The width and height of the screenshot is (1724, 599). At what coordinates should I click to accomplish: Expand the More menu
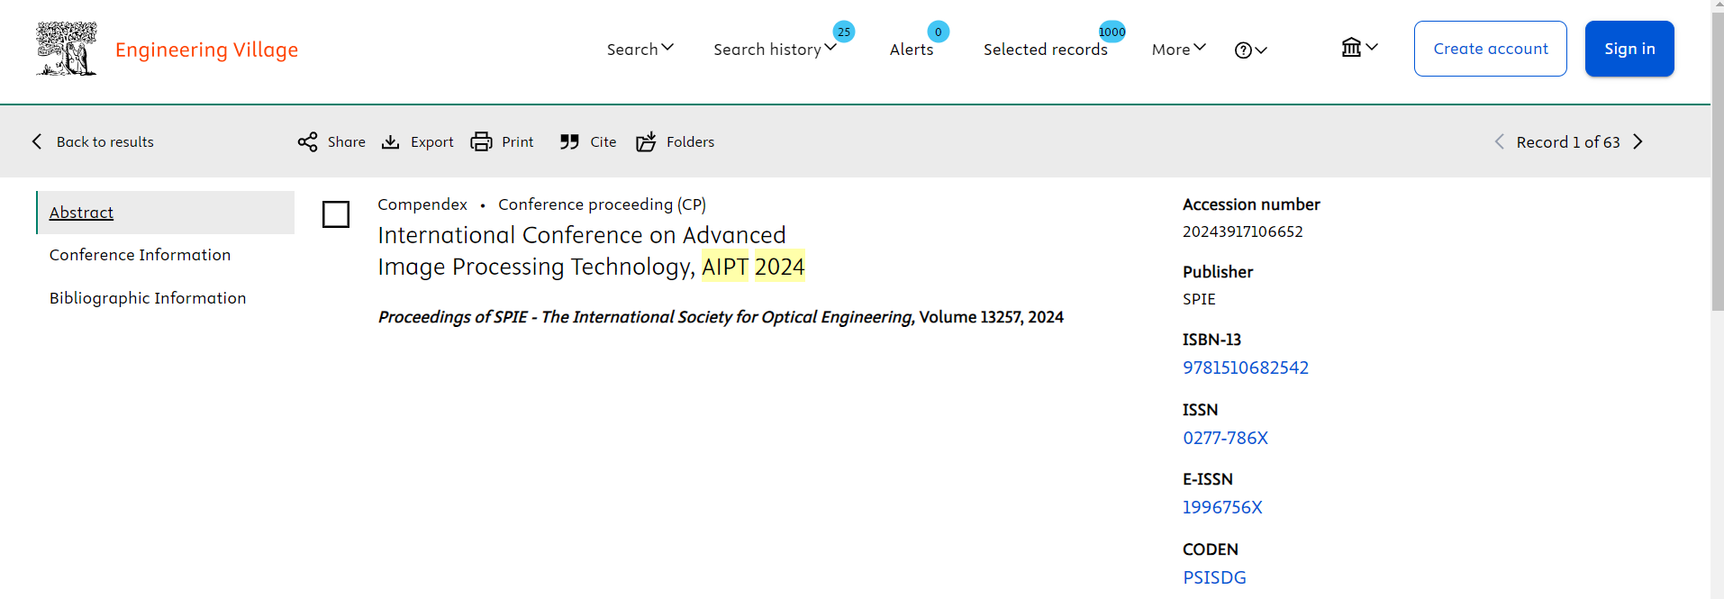click(1178, 50)
